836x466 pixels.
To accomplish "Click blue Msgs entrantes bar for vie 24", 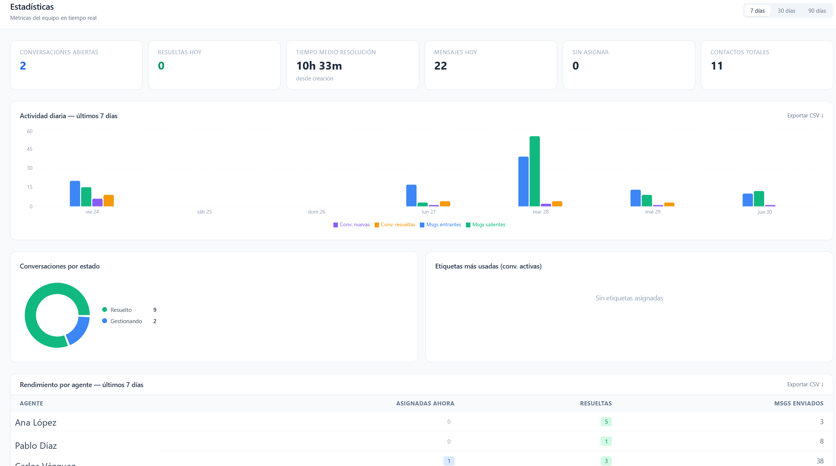I will tap(75, 194).
